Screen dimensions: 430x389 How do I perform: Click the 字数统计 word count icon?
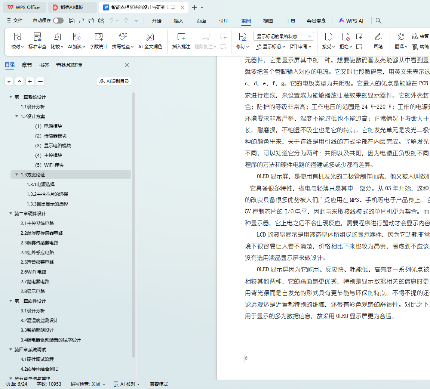tap(98, 37)
